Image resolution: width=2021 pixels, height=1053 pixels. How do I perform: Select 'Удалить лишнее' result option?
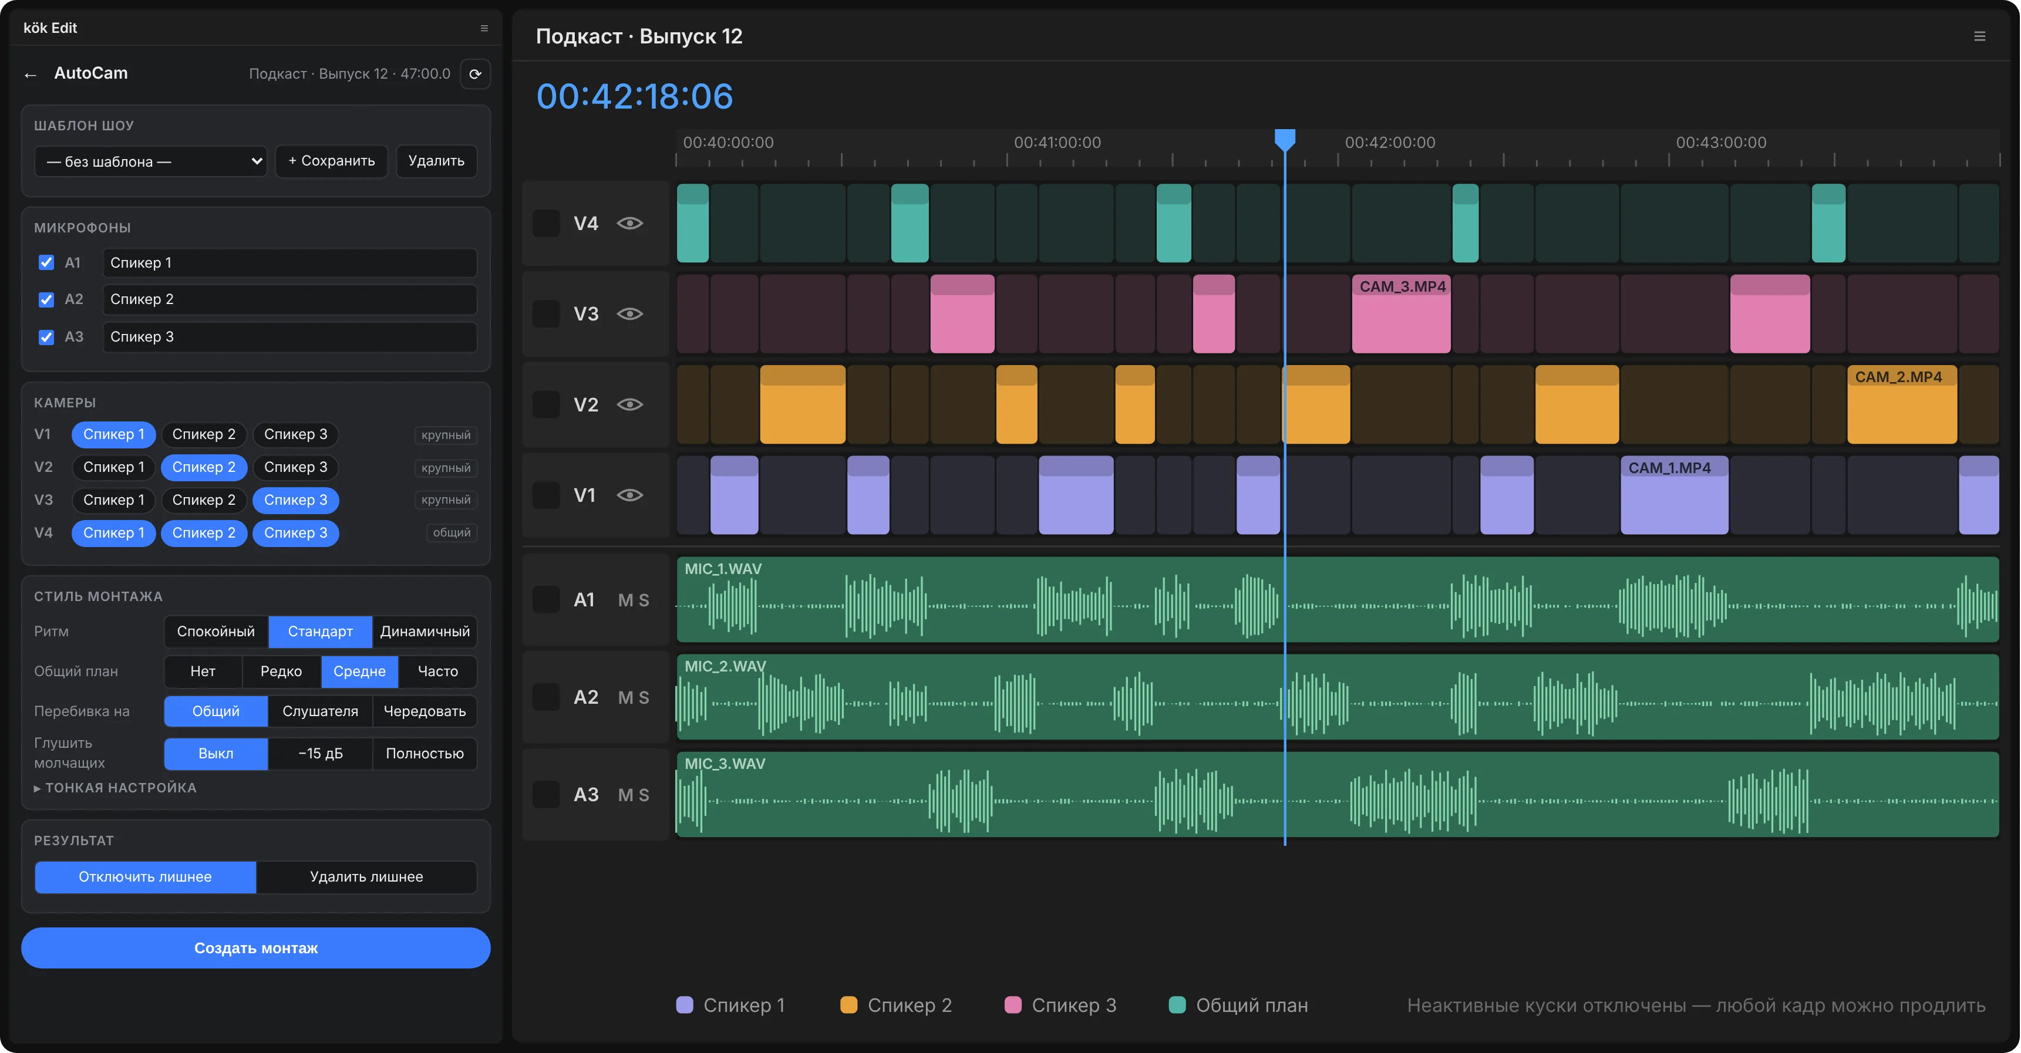pyautogui.click(x=366, y=876)
